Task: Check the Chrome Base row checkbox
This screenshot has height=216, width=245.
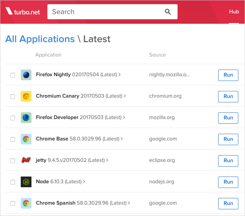Action: 13,139
